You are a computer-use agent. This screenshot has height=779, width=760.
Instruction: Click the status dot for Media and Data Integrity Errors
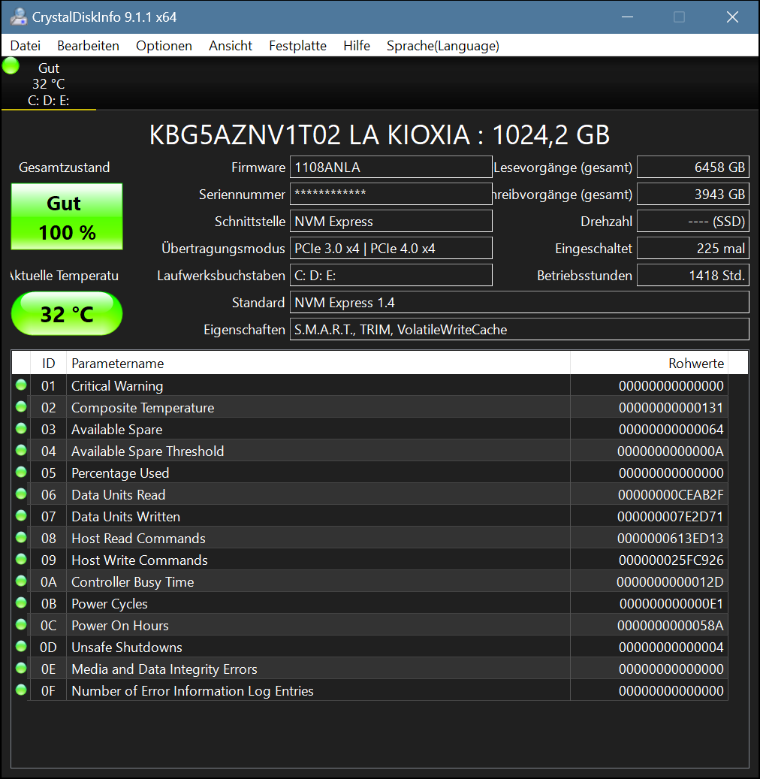pos(21,669)
